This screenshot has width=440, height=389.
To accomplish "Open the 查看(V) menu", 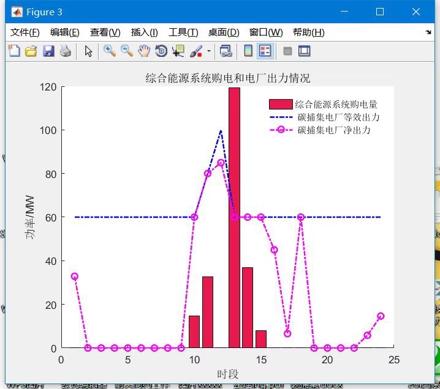I will 105,32.
